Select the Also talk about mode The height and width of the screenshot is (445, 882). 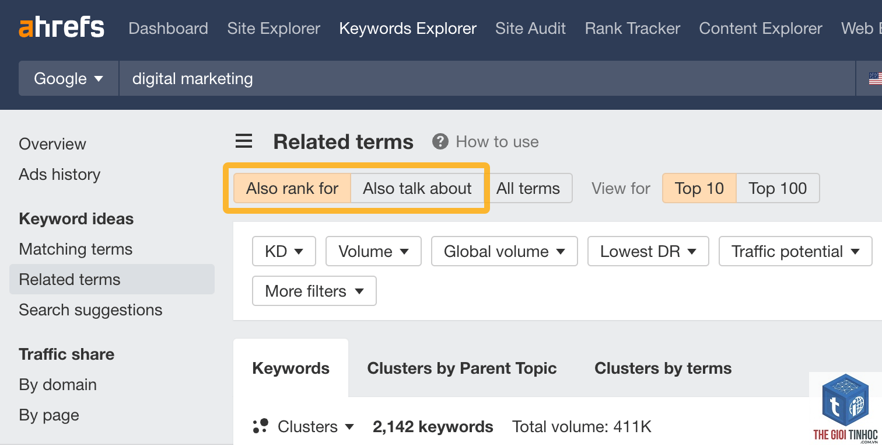[x=417, y=188]
